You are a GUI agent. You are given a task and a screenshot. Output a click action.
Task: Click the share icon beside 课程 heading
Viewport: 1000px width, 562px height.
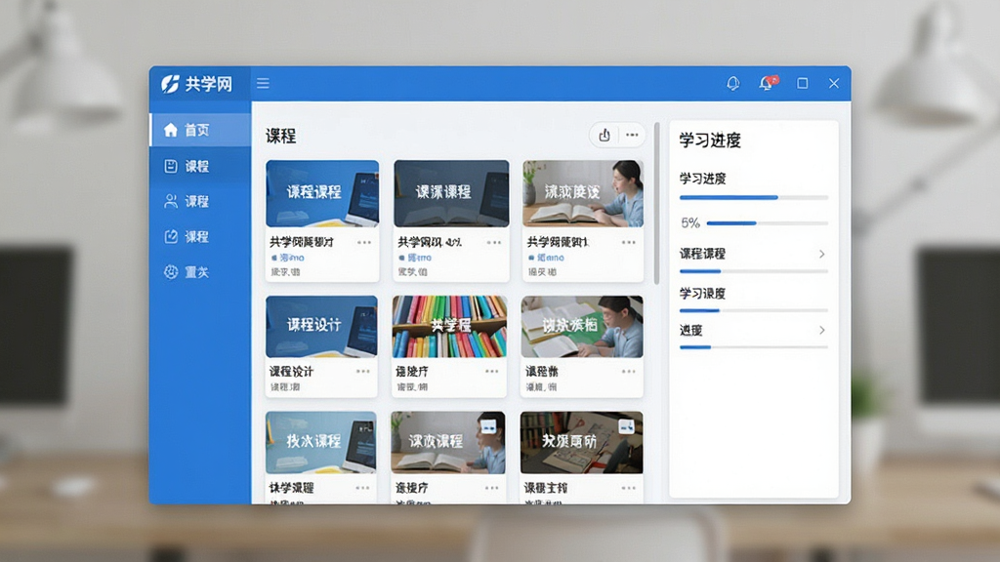[x=604, y=135]
